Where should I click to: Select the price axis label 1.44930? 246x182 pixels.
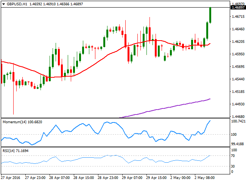(238, 104)
